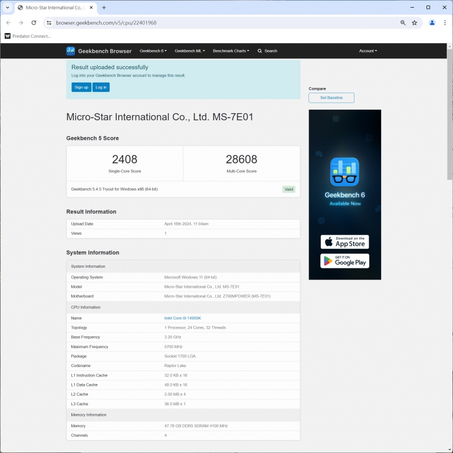Click the Search magnifier icon in navbar
The image size is (453, 453).
(x=260, y=51)
